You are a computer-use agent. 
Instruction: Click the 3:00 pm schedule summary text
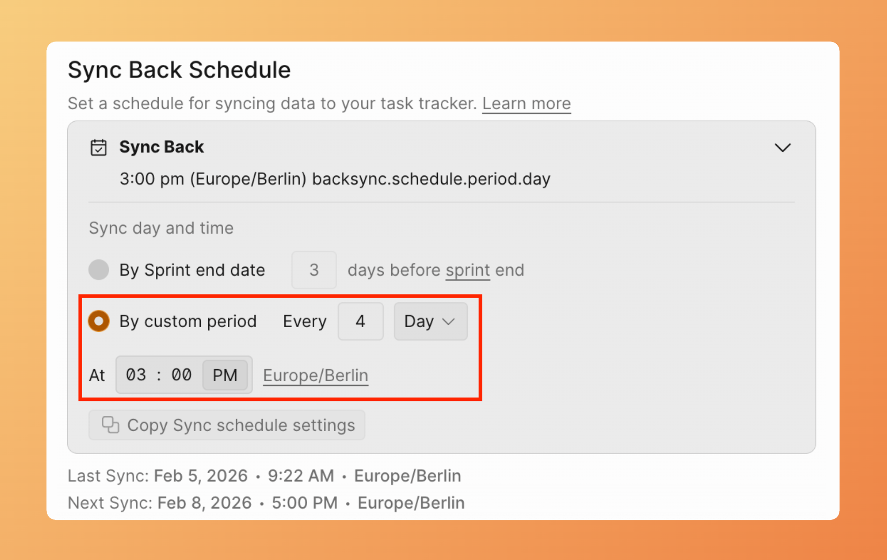pyautogui.click(x=335, y=179)
